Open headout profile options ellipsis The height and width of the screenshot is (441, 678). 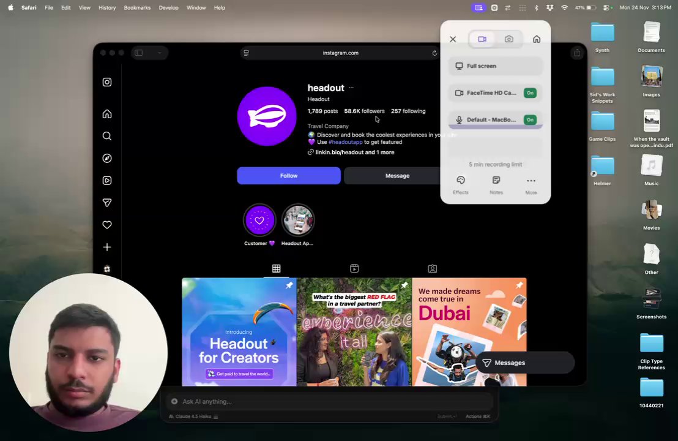click(351, 88)
